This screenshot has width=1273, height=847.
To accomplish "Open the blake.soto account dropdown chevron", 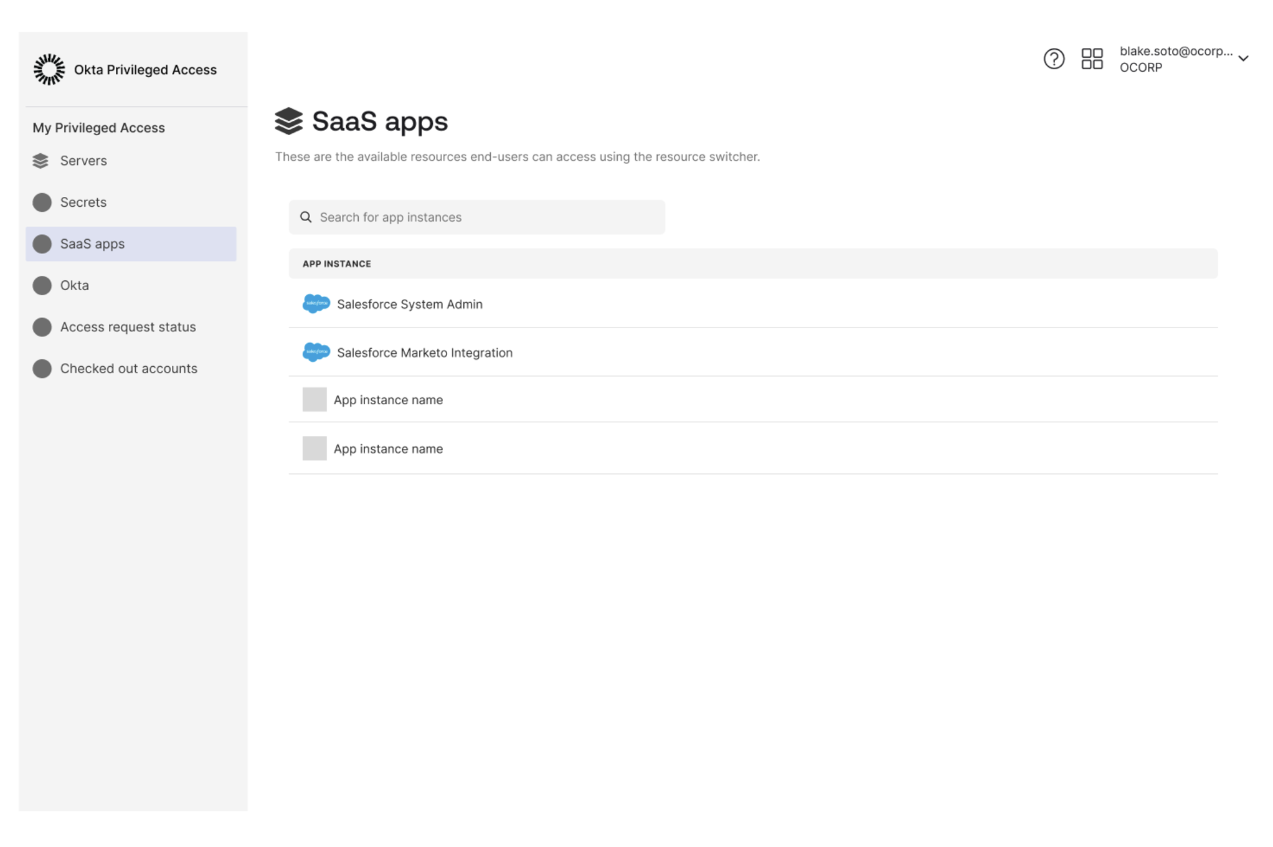I will point(1244,59).
